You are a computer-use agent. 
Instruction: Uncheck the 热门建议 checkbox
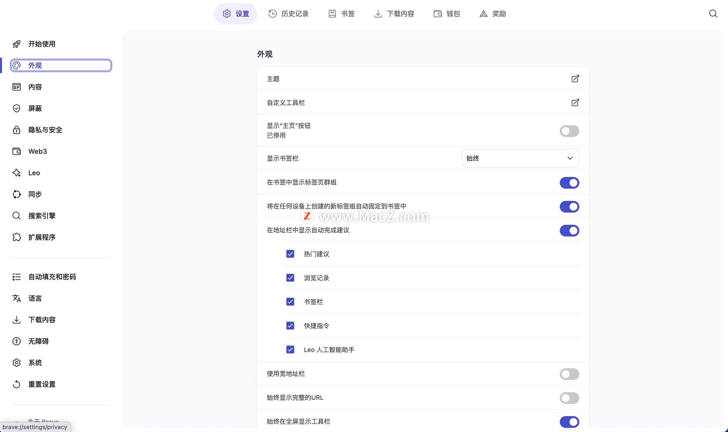coord(290,254)
